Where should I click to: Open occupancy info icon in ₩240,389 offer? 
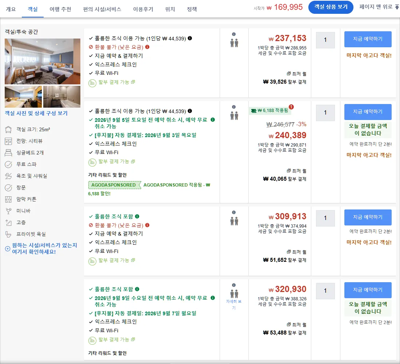coord(234,107)
